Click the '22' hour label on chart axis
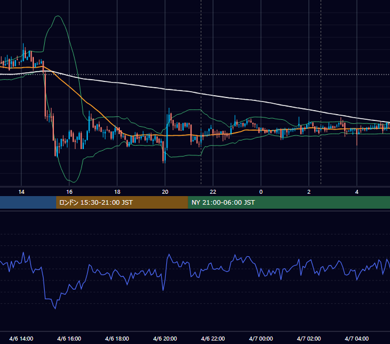 tap(213, 192)
